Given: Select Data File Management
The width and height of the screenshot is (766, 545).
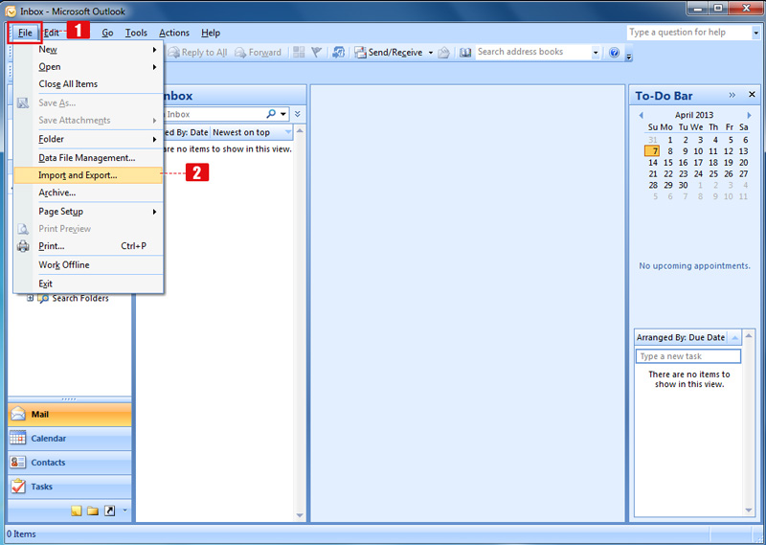Looking at the screenshot, I should 88,158.
